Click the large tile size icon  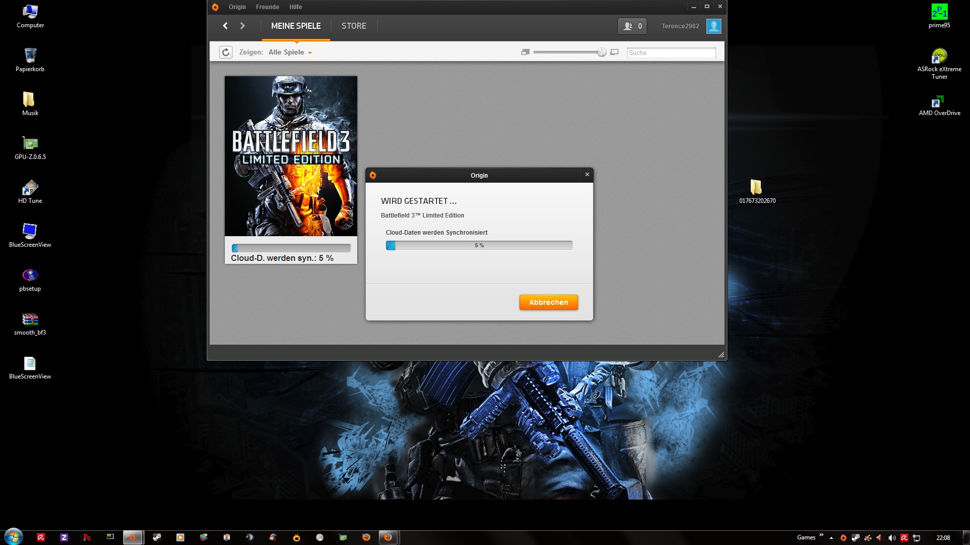[x=614, y=52]
